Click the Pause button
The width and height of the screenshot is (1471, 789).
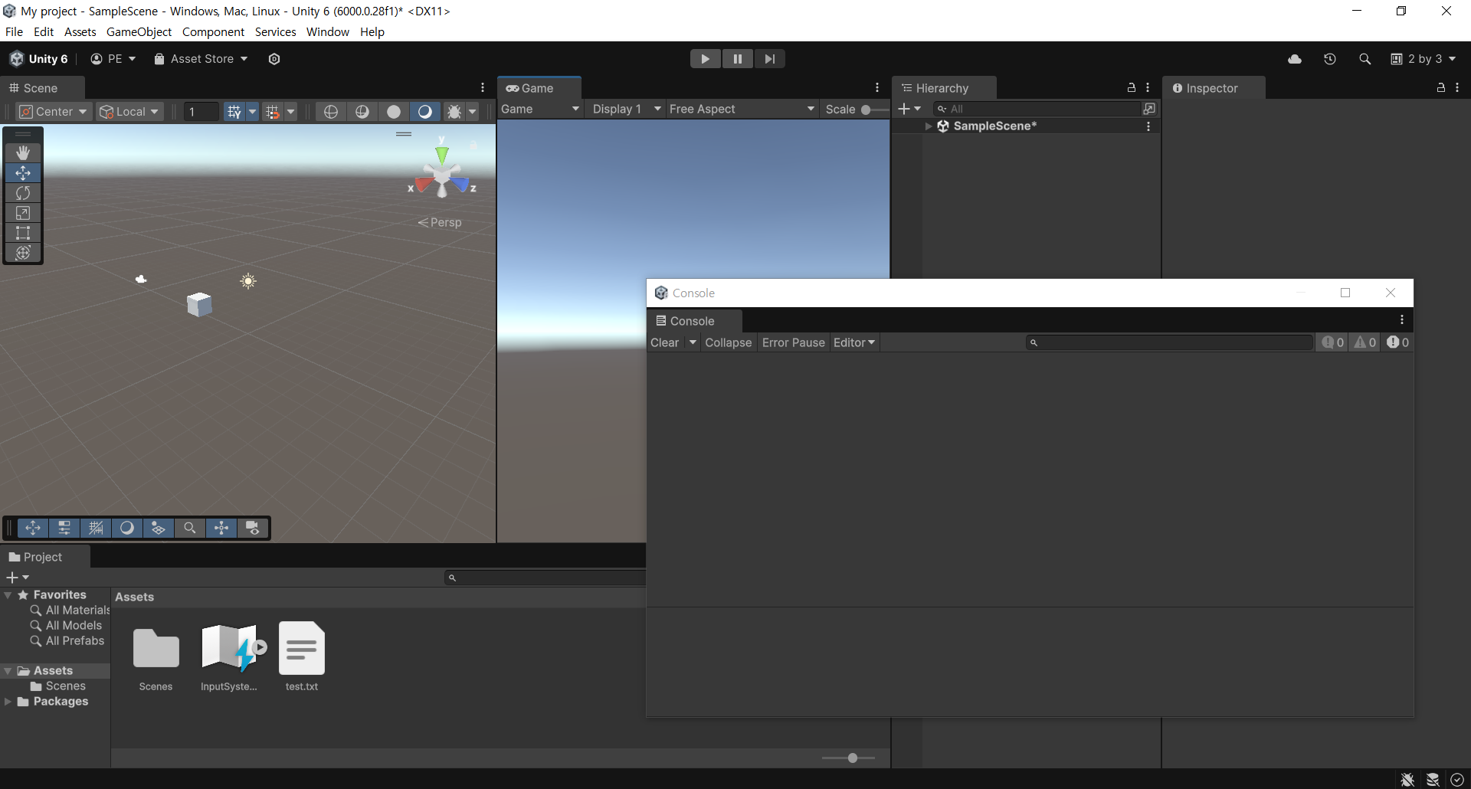[737, 59]
